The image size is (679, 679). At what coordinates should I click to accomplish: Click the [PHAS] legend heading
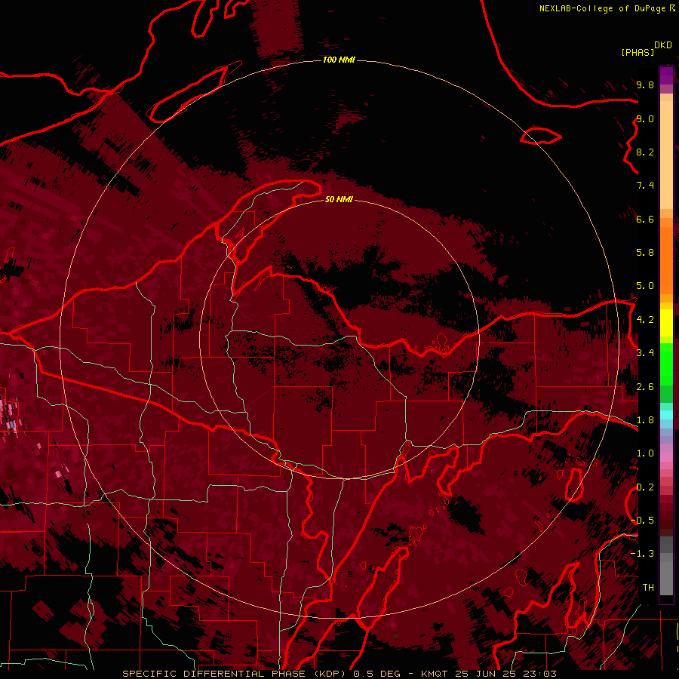tap(638, 53)
